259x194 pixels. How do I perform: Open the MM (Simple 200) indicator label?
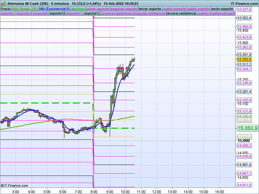pos(25,9)
